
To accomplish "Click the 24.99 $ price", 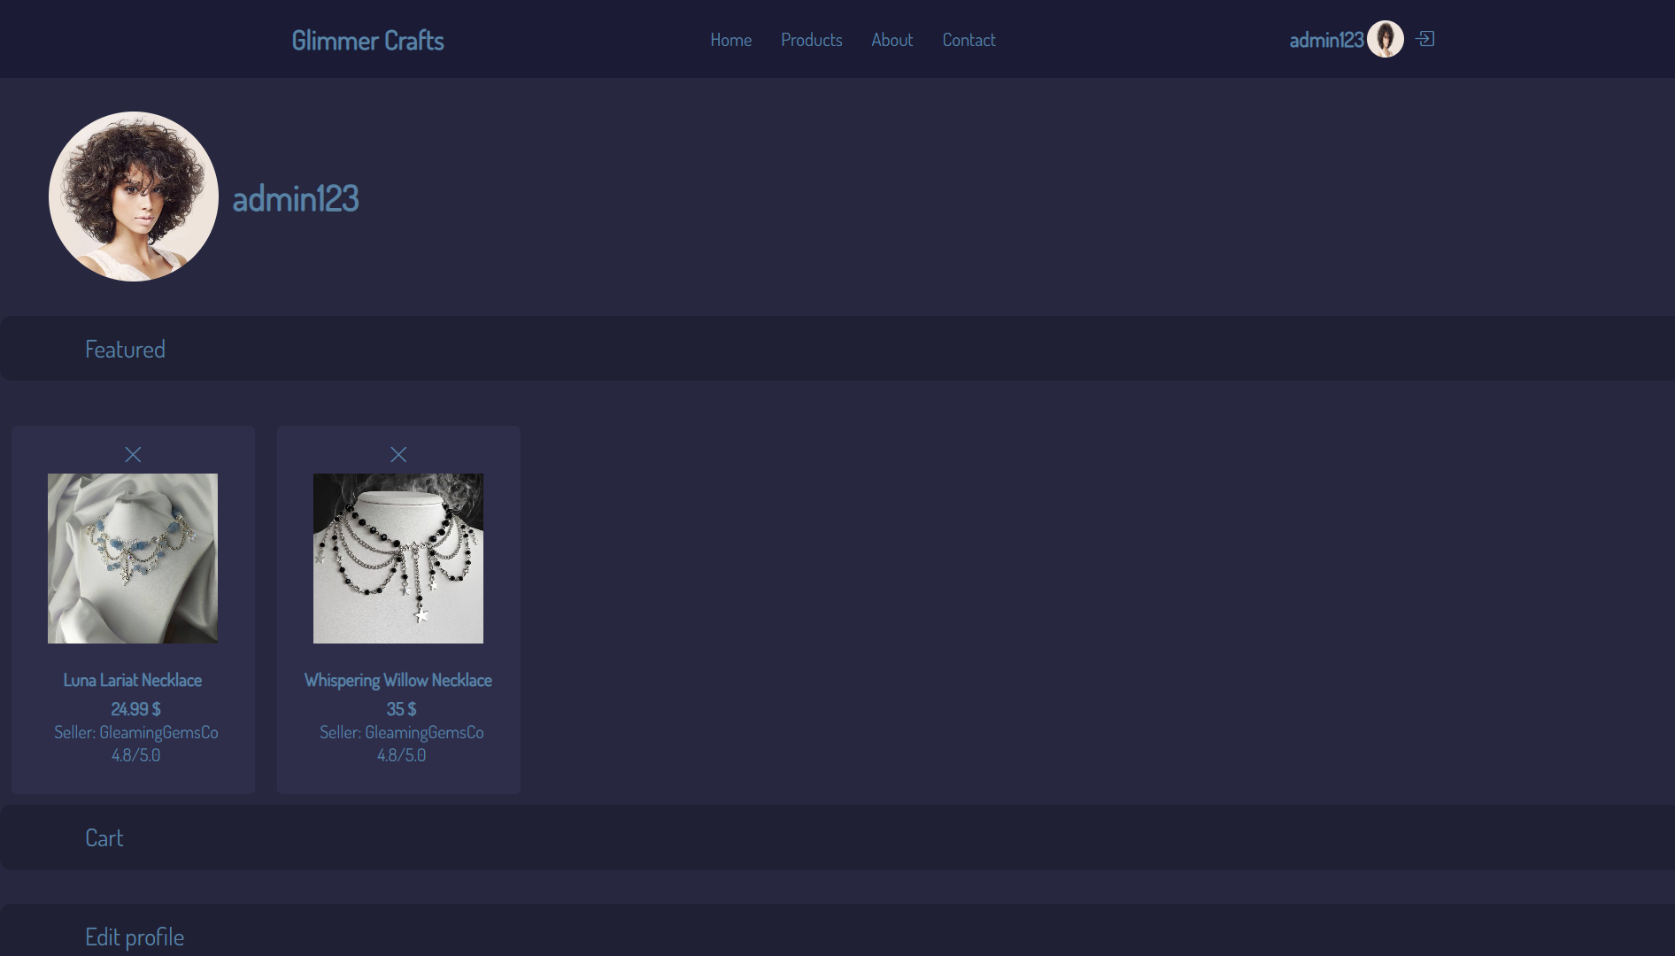I will 135,709.
